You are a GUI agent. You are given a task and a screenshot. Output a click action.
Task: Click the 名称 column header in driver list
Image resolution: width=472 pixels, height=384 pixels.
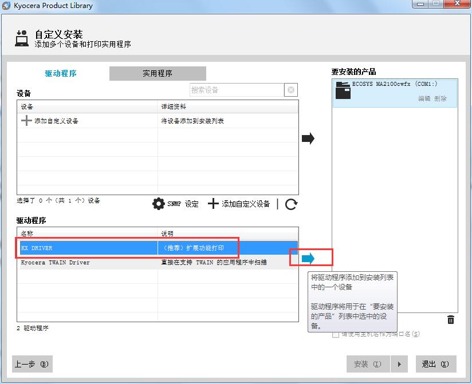[x=87, y=233]
